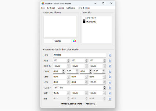Open the Online menu
The image size is (156, 111).
(61, 8)
